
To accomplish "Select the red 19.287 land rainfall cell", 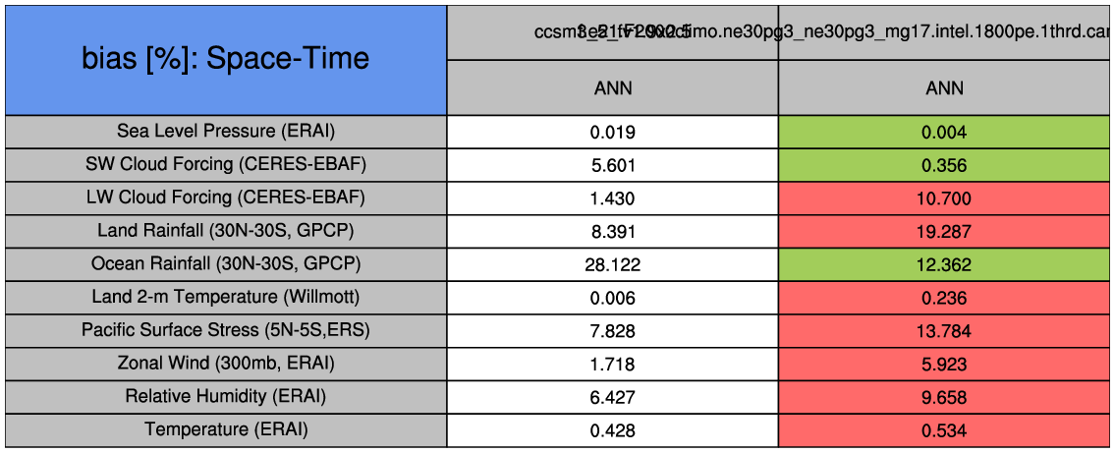I will click(x=944, y=232).
